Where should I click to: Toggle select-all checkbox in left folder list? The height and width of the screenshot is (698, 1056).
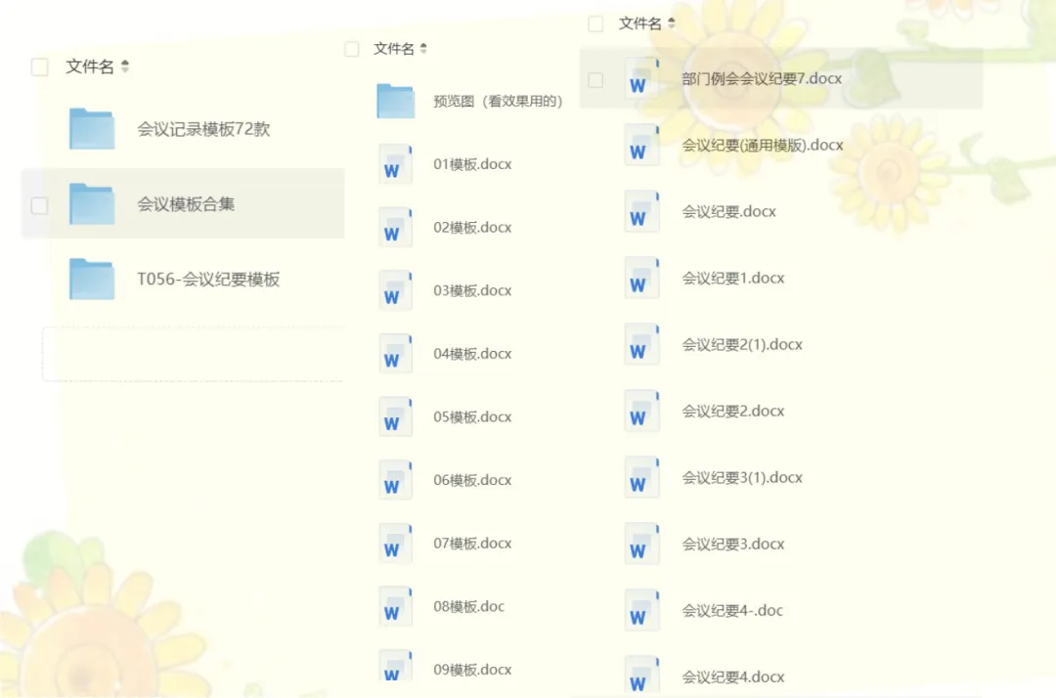(40, 66)
